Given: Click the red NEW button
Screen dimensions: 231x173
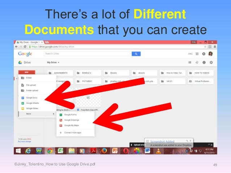Looking at the screenshot, I should pyautogui.click(x=27, y=72).
